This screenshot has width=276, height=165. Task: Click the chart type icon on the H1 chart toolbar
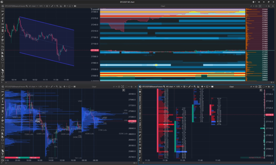click(x=47, y=87)
